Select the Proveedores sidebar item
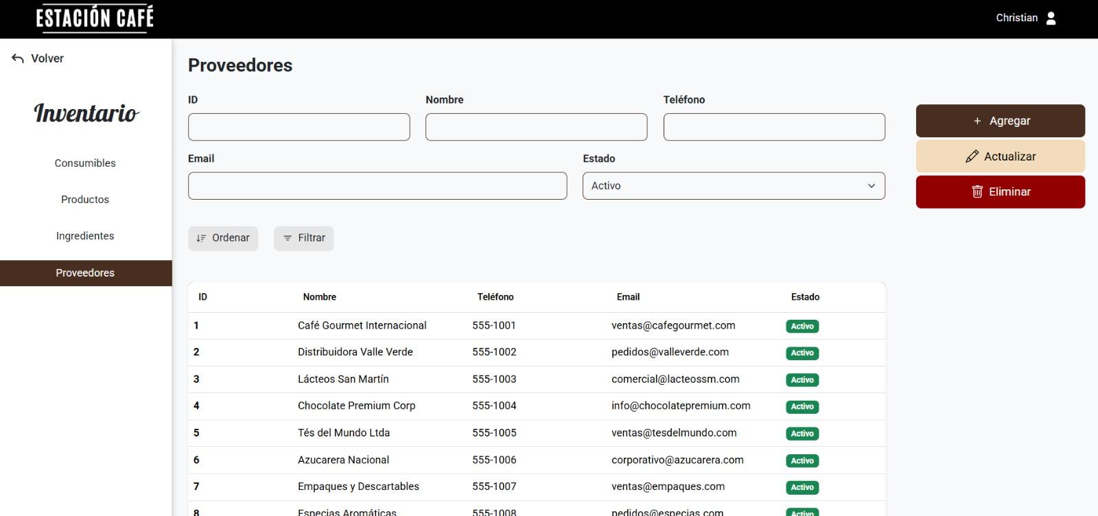The height and width of the screenshot is (516, 1098). coord(85,273)
